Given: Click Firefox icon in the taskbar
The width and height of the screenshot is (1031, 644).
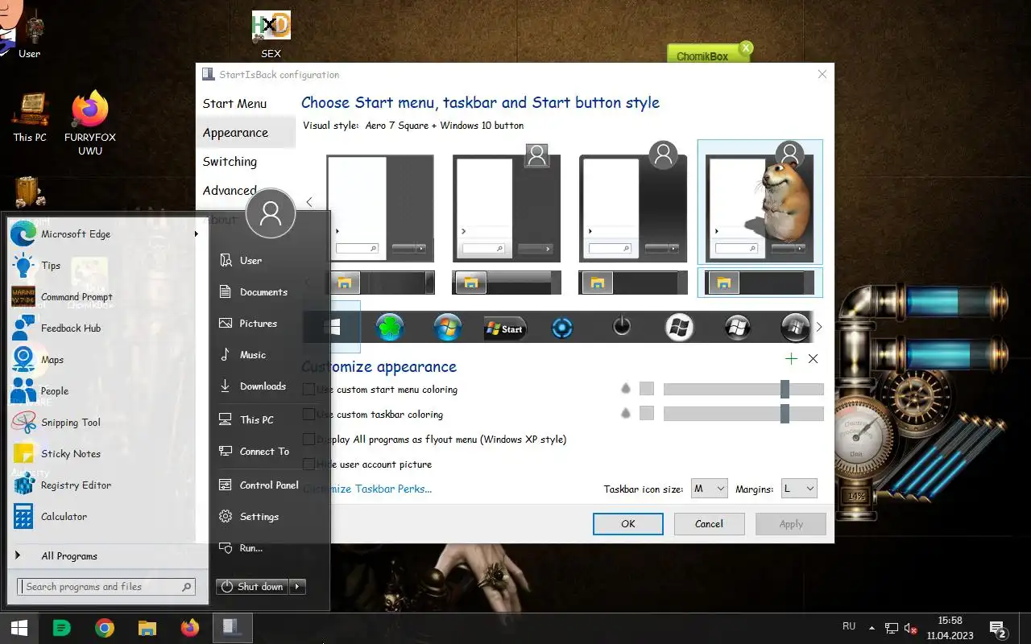Looking at the screenshot, I should click(190, 628).
